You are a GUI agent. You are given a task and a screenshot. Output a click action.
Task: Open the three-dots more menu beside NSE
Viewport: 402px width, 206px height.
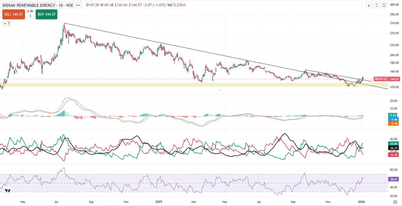79,5
